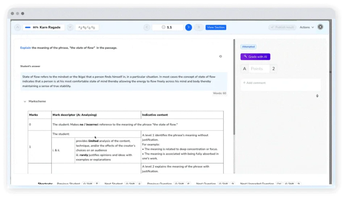Close the grading view with X icon

click(x=320, y=27)
